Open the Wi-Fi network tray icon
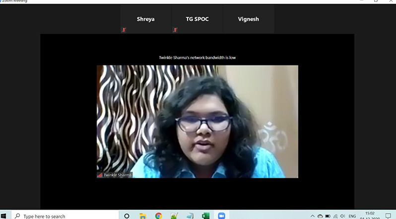Image resolution: width=396 pixels, height=219 pixels. [335, 216]
